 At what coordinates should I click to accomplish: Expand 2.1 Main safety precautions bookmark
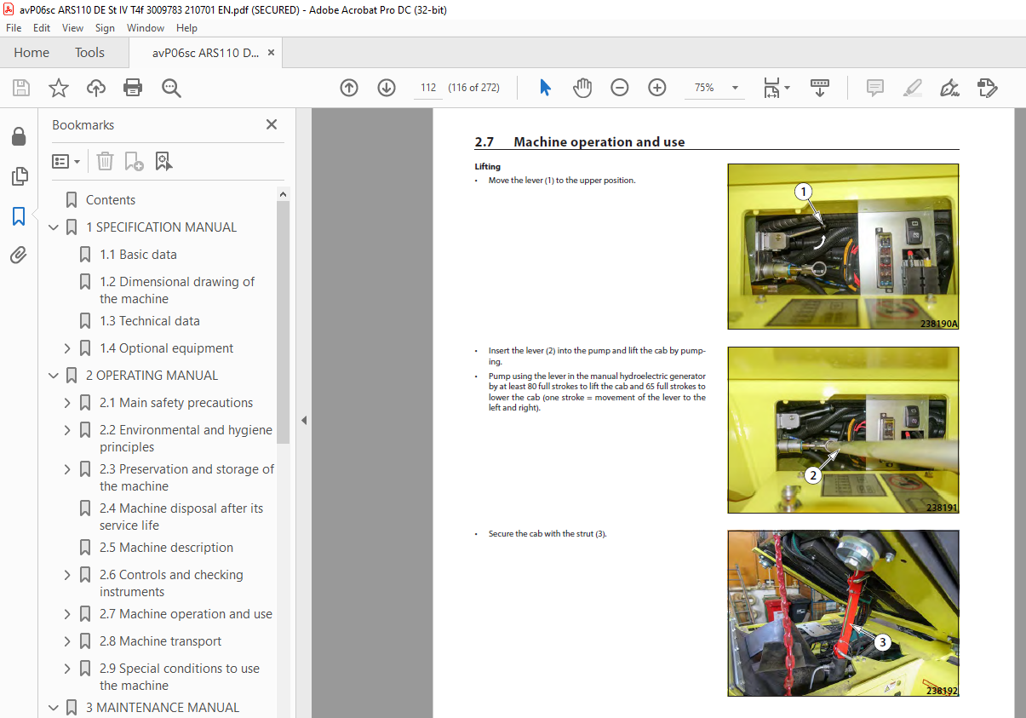(67, 403)
